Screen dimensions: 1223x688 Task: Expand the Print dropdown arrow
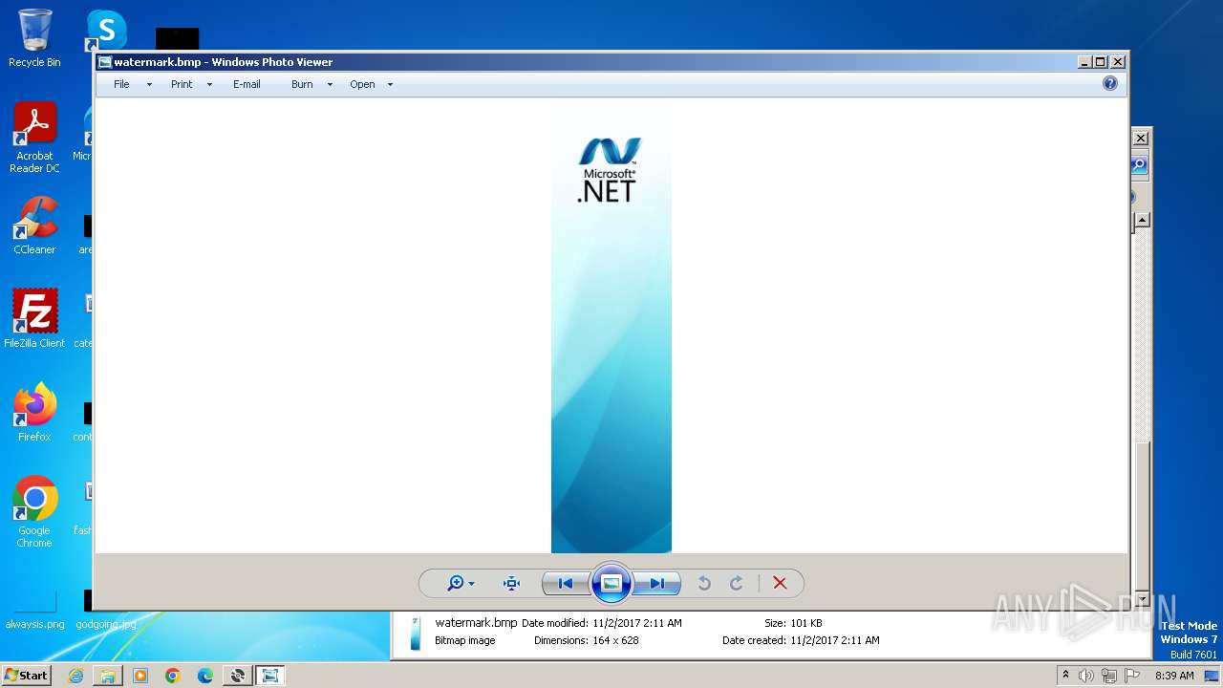point(209,85)
